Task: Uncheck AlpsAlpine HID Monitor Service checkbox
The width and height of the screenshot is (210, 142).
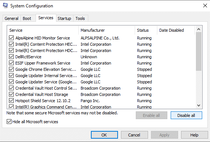Action: [11, 38]
